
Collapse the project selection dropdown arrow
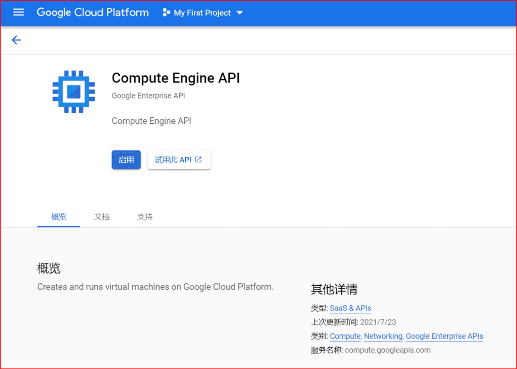(240, 13)
